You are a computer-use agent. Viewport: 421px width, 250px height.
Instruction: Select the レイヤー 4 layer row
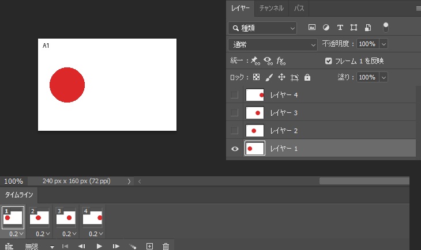321,94
